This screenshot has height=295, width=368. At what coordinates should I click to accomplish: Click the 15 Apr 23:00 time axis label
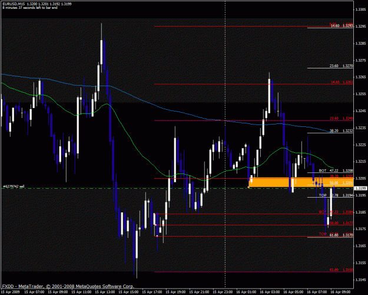click(222, 292)
